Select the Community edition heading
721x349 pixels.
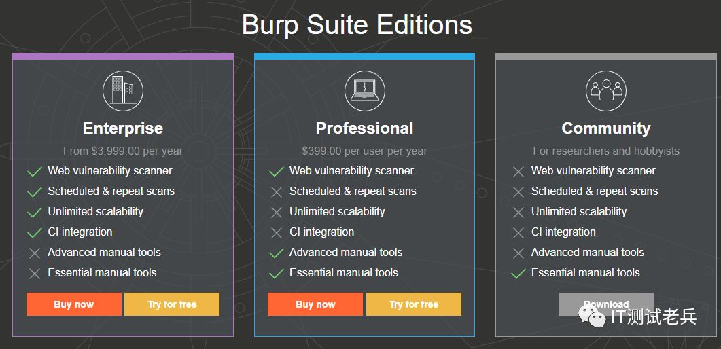605,128
